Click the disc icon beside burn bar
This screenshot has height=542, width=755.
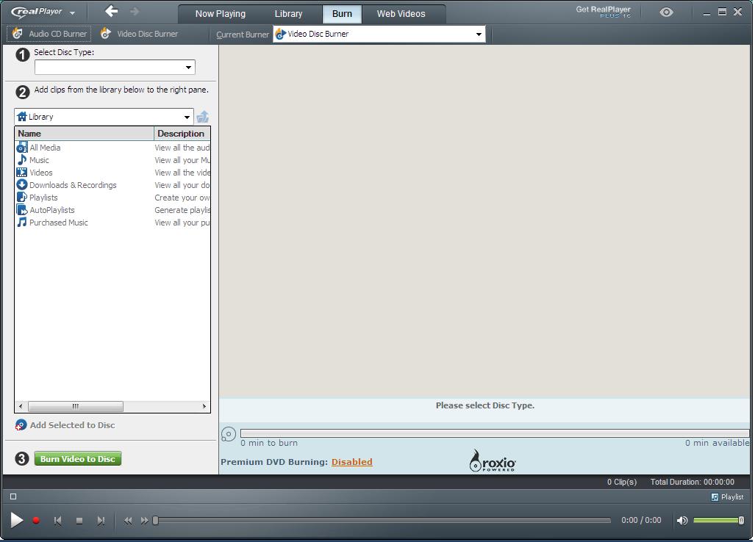click(228, 434)
